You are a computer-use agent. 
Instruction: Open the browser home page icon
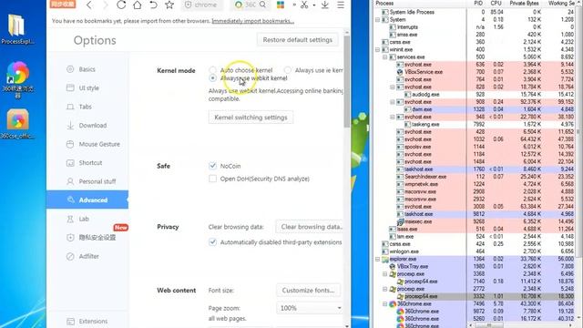pos(138,5)
